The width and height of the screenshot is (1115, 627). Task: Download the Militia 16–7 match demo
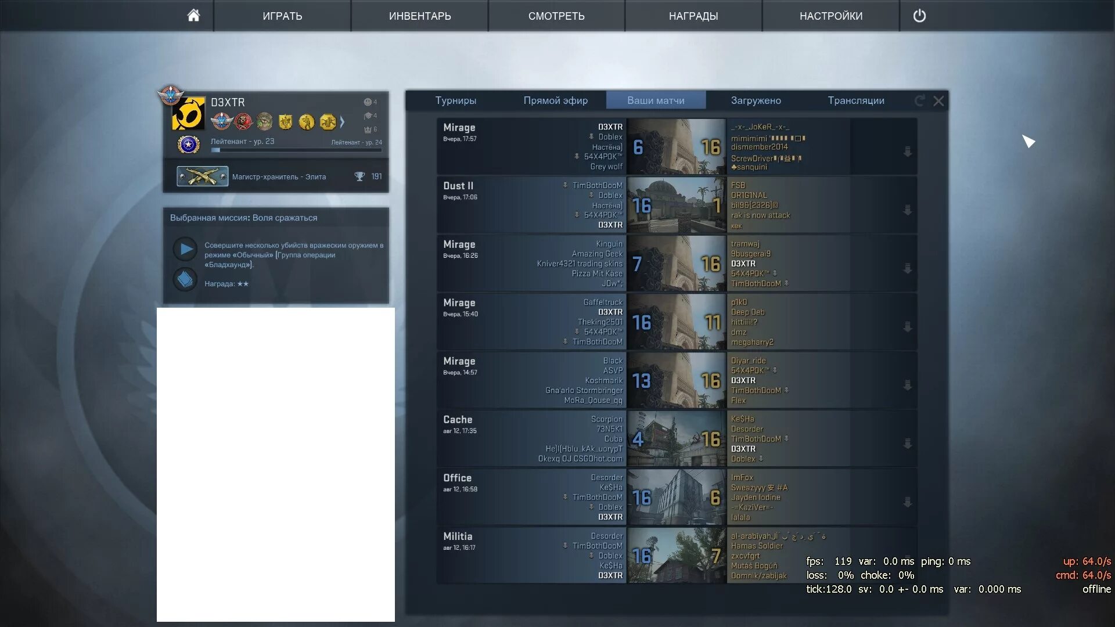[907, 561]
